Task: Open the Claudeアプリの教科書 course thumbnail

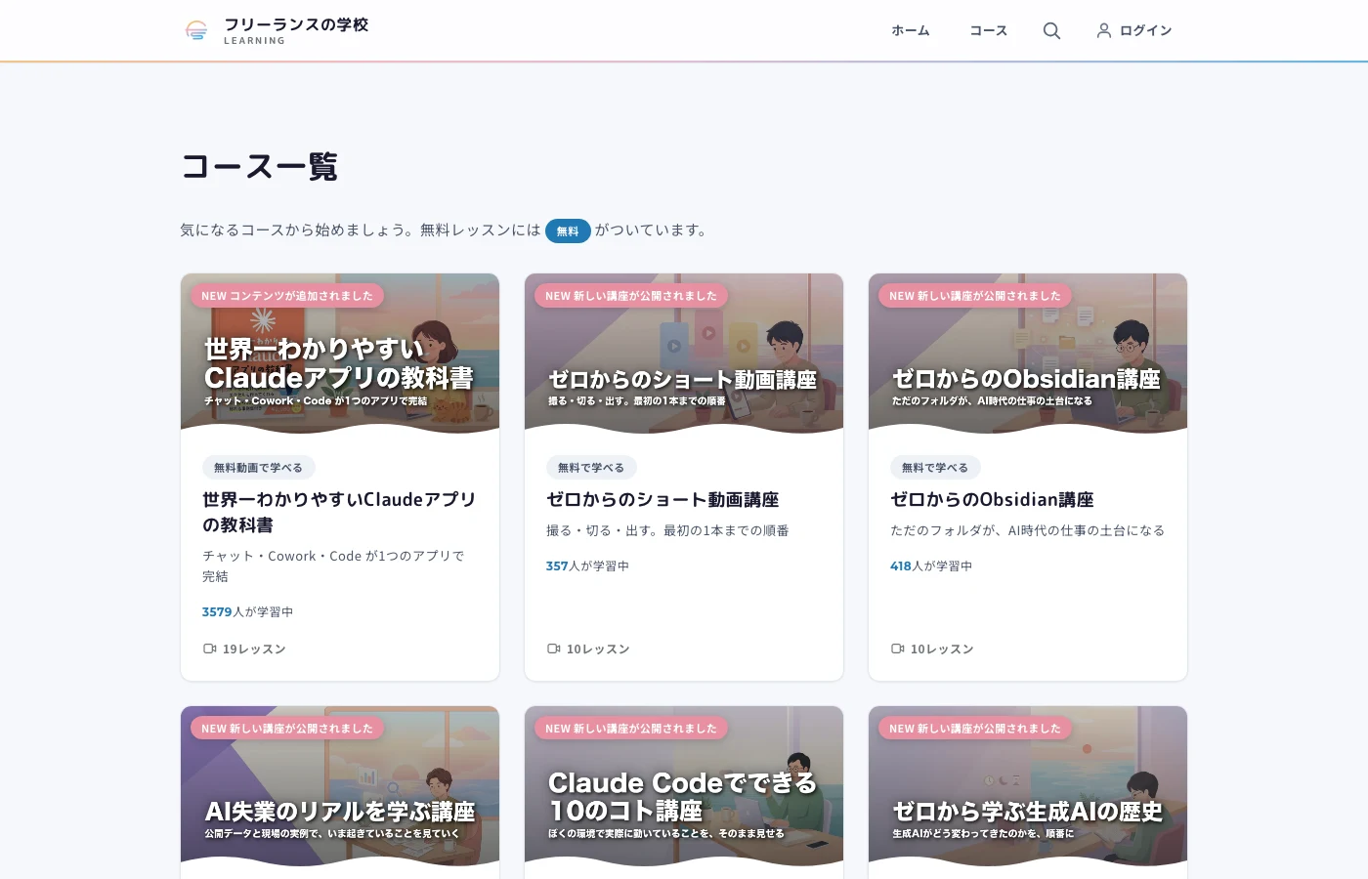Action: 340,353
